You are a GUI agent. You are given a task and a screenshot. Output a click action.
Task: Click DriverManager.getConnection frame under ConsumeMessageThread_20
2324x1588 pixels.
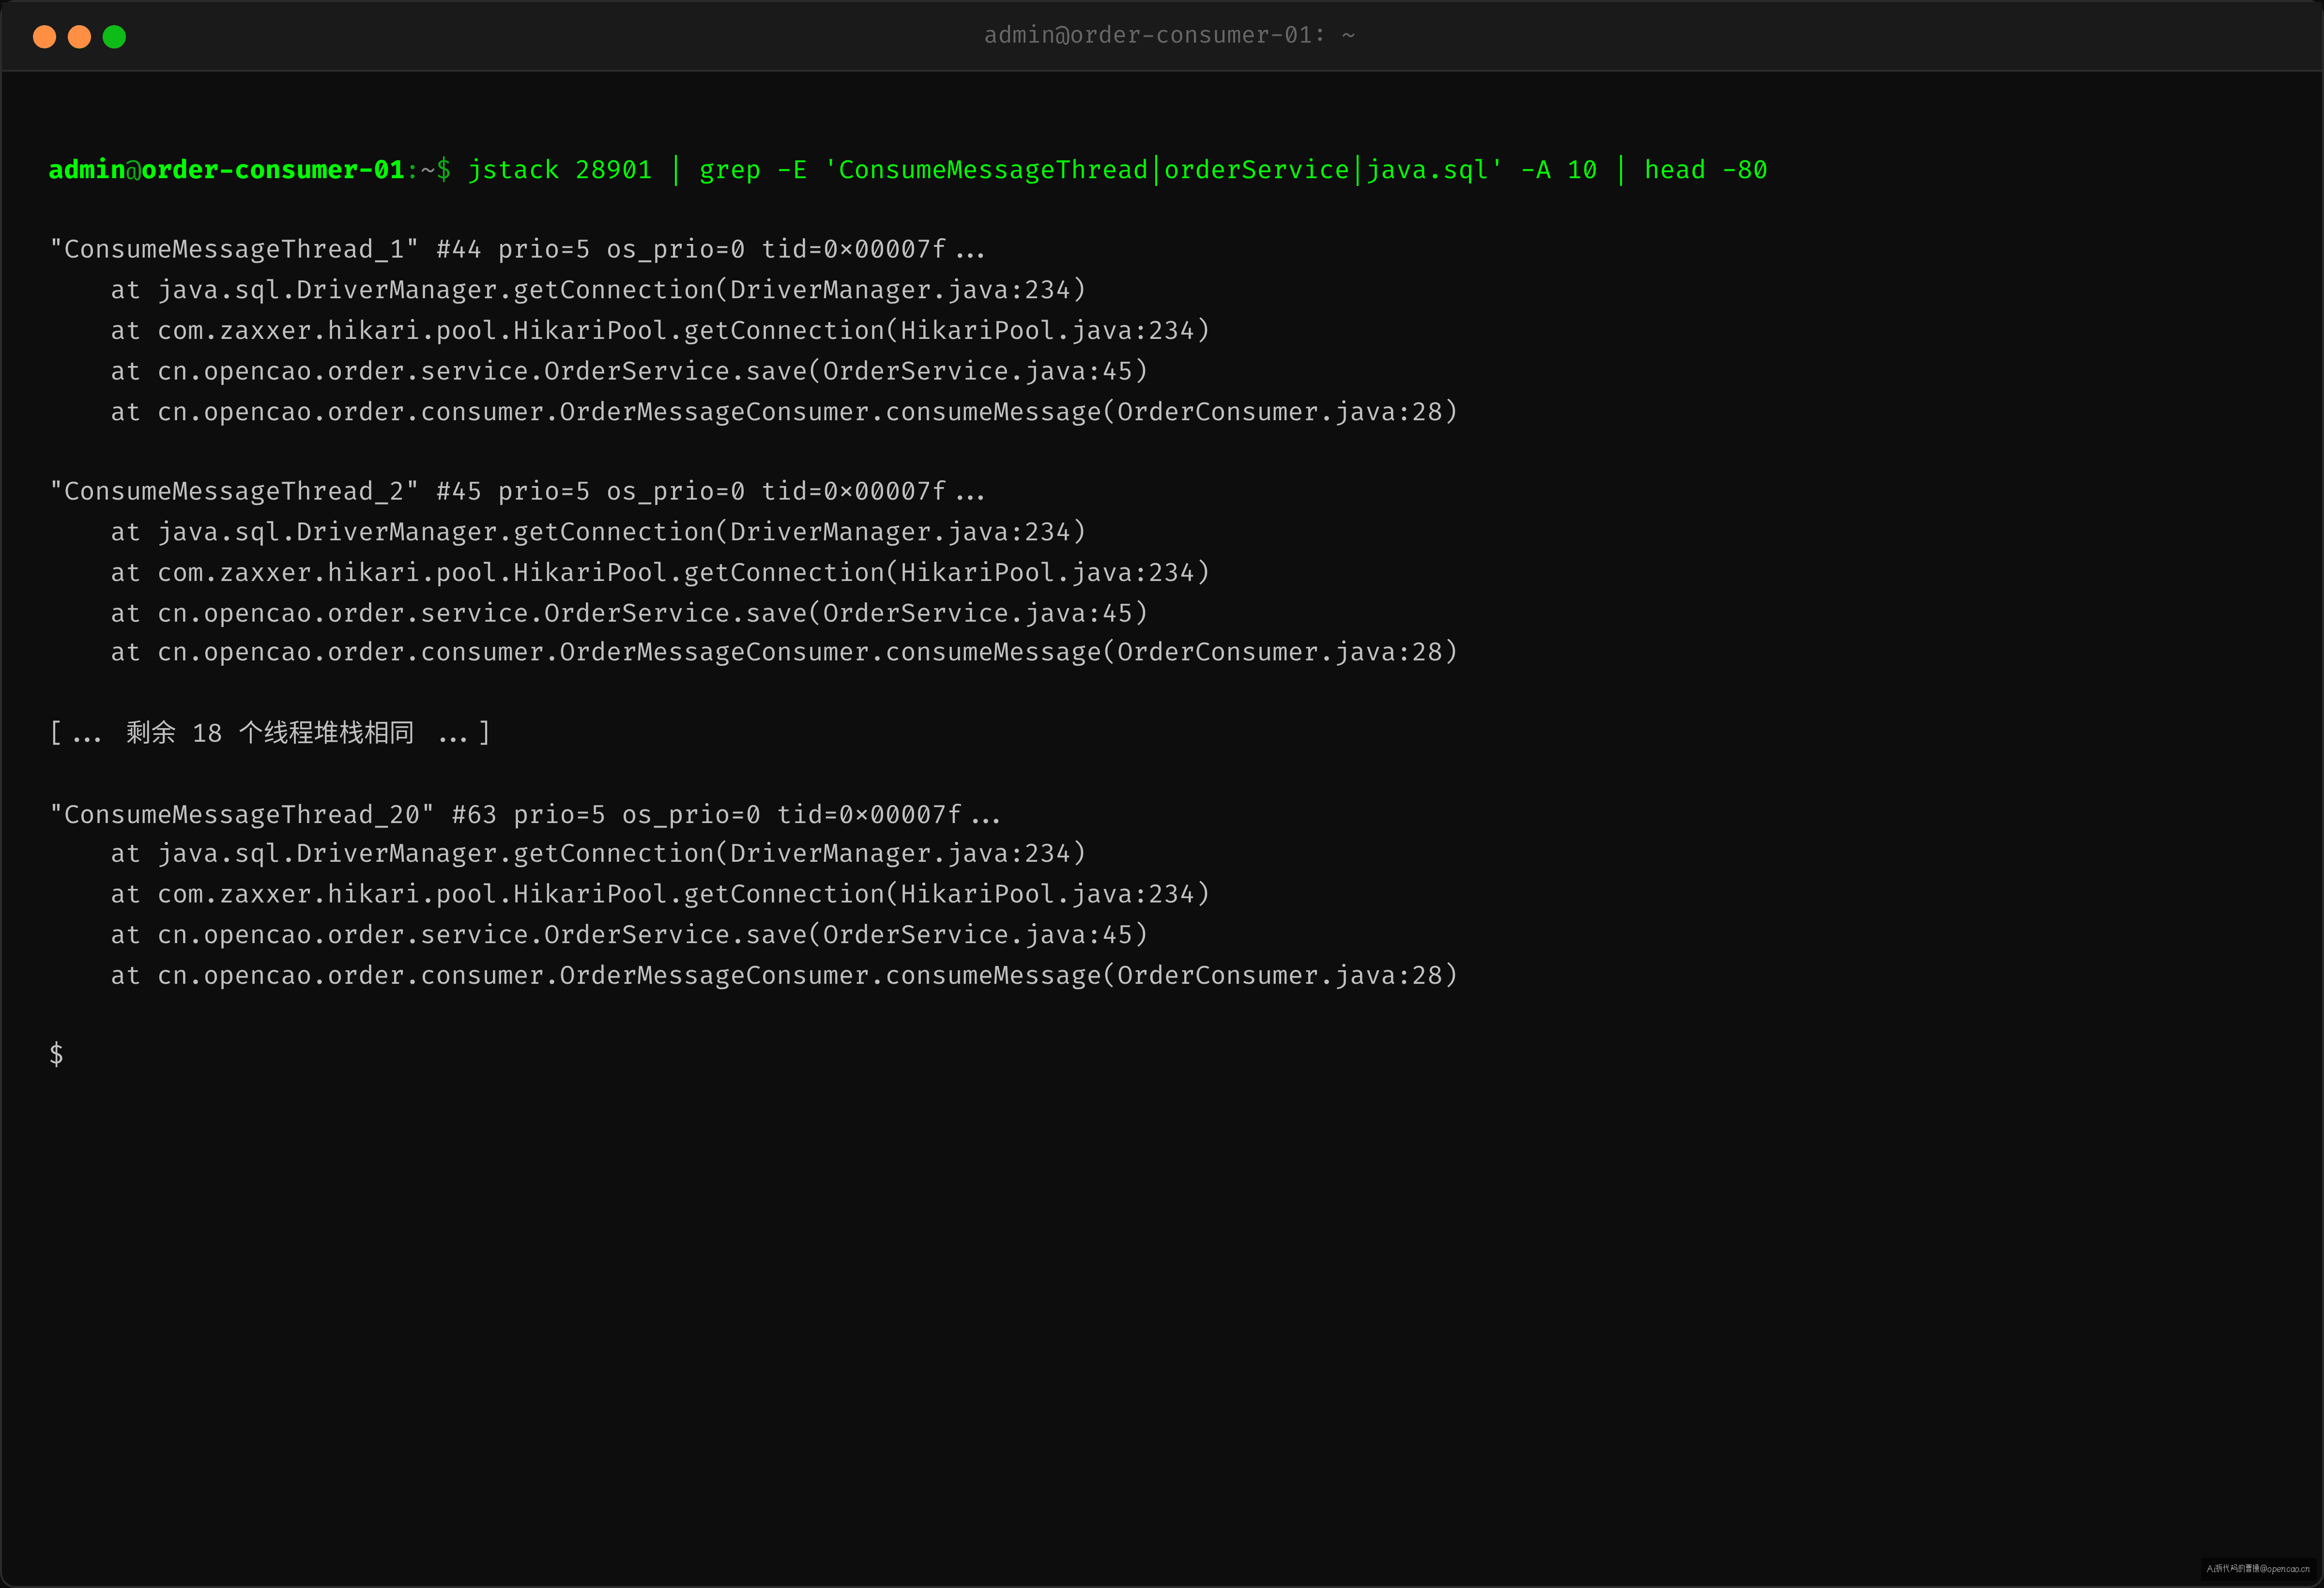click(598, 853)
